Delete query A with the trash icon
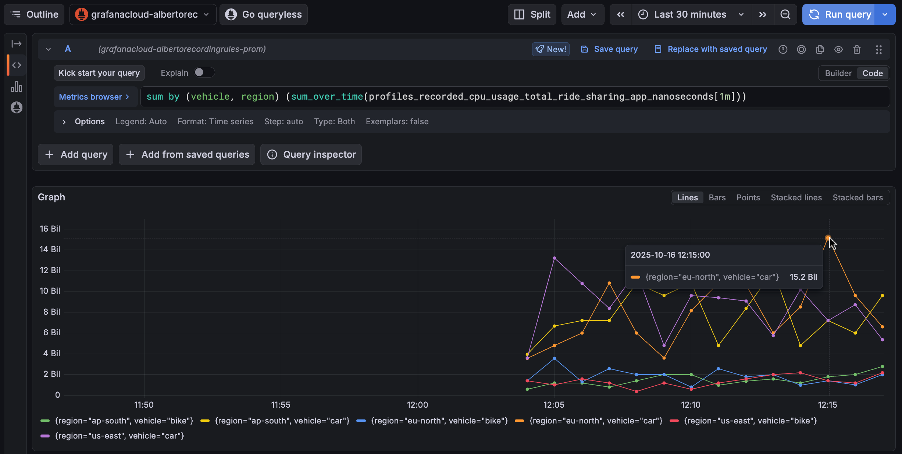 click(x=857, y=49)
